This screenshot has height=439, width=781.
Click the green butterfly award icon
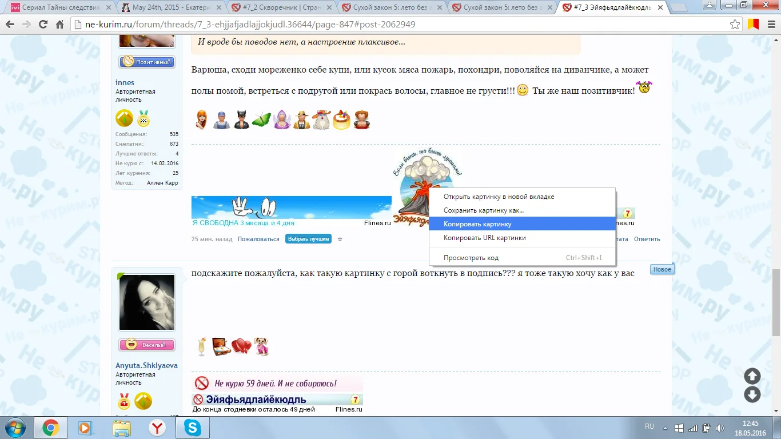pyautogui.click(x=261, y=119)
